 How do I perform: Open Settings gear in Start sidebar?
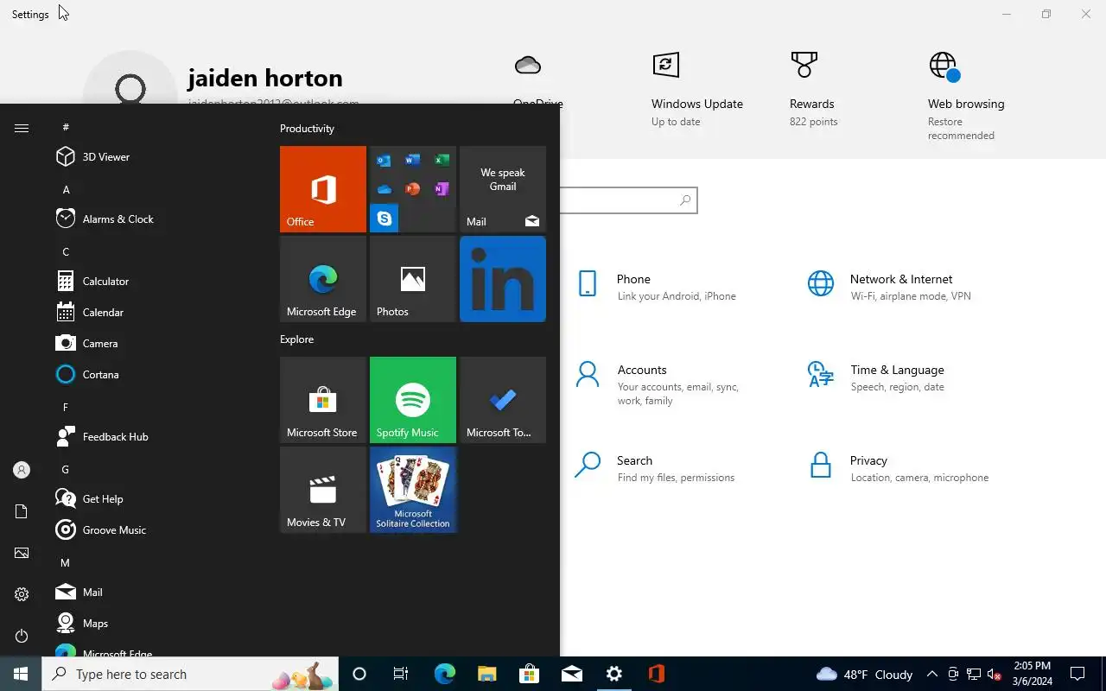tap(22, 594)
